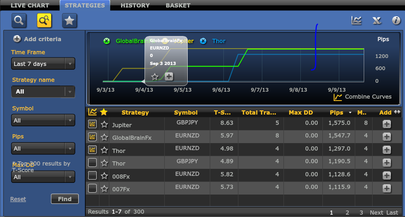The image size is (405, 217).
Task: Click the Add criteria plus icon
Action: (17, 39)
